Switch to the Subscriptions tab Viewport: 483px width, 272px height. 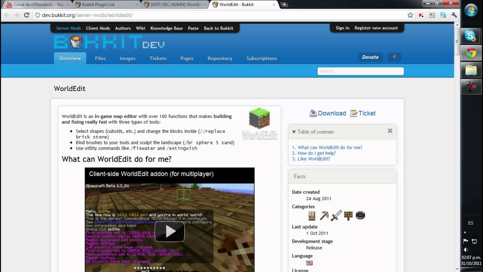261,59
